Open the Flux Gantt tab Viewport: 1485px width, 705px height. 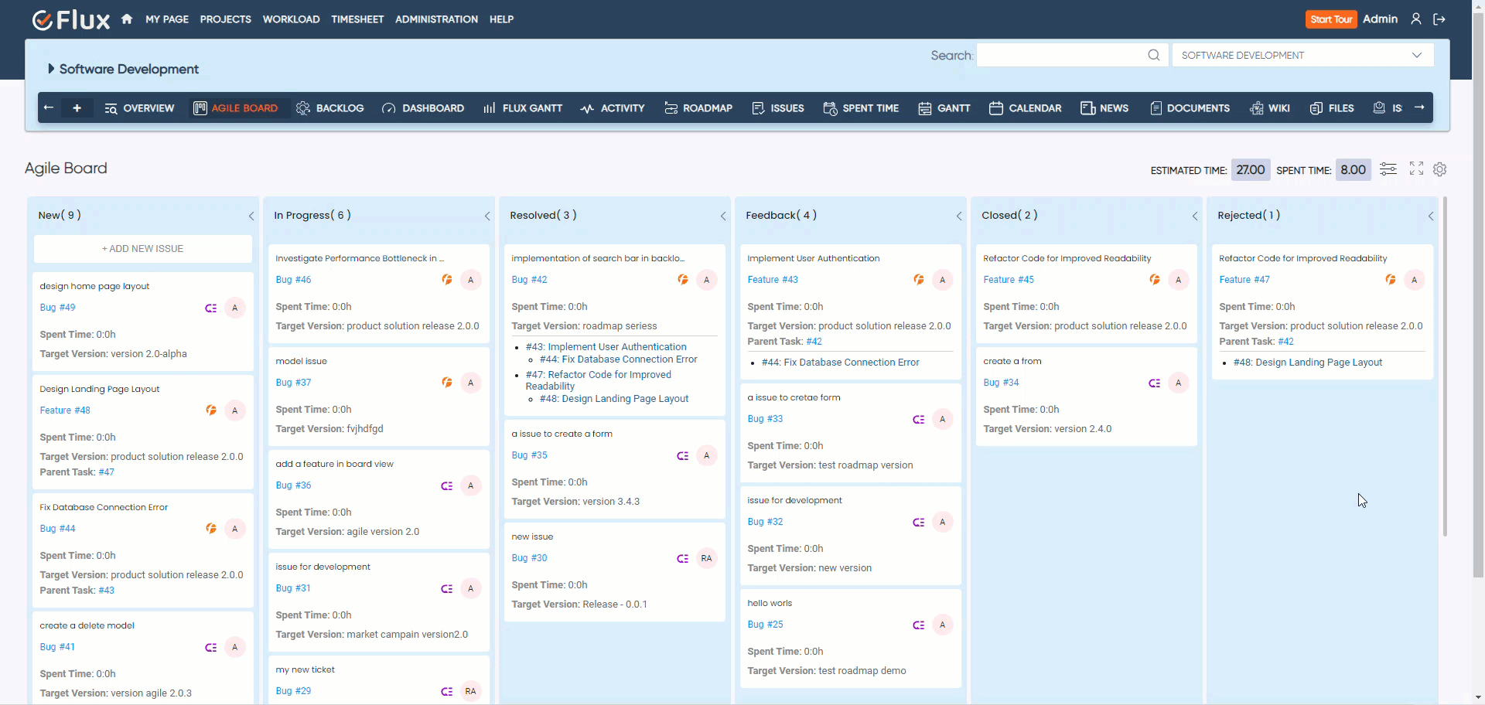[x=523, y=108]
